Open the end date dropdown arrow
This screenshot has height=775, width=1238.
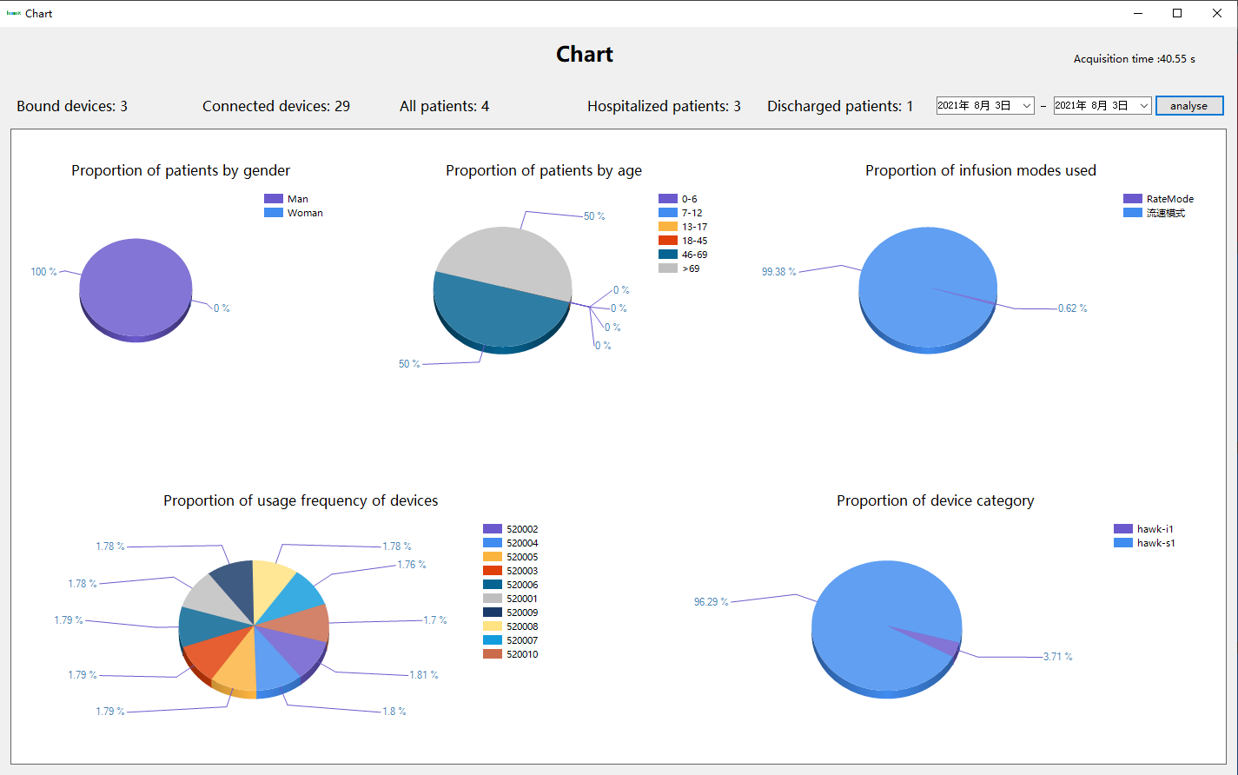(1143, 106)
